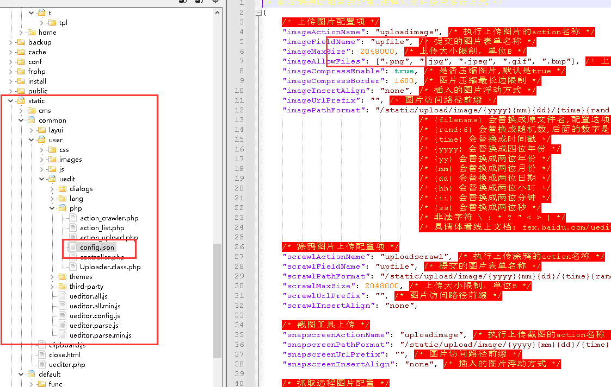Viewport: 611px width, 387px height.
Task: Collapse the static folder chevron
Action: click(x=10, y=100)
